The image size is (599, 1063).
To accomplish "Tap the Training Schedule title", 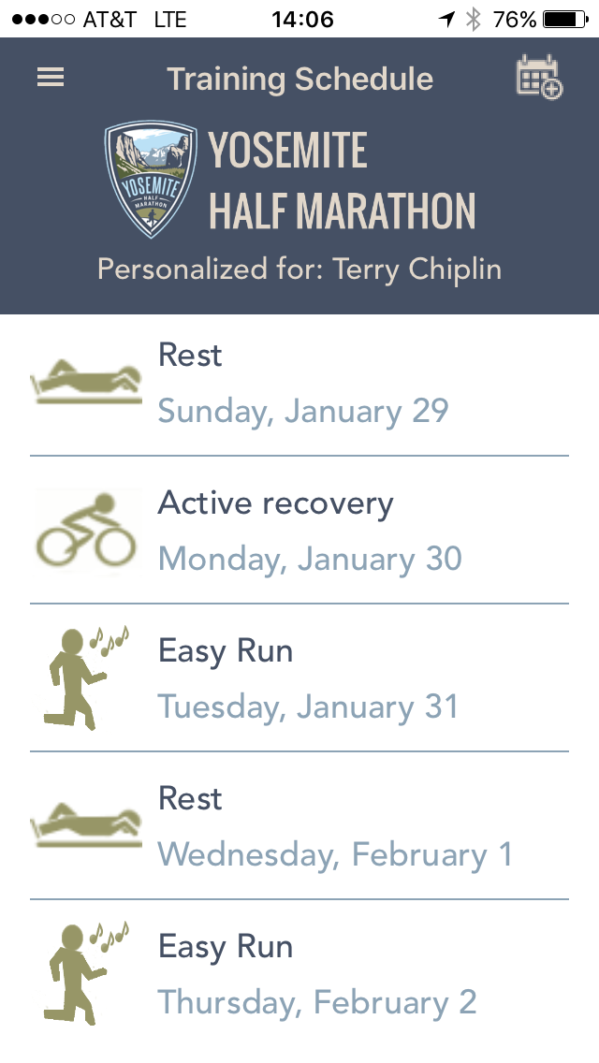I will (x=299, y=79).
